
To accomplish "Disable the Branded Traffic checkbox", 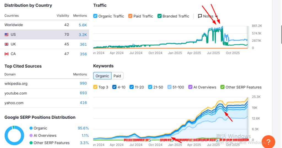I will coord(159,16).
